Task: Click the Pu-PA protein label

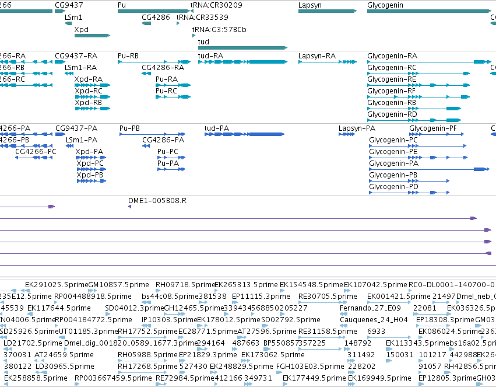Action: [x=168, y=163]
